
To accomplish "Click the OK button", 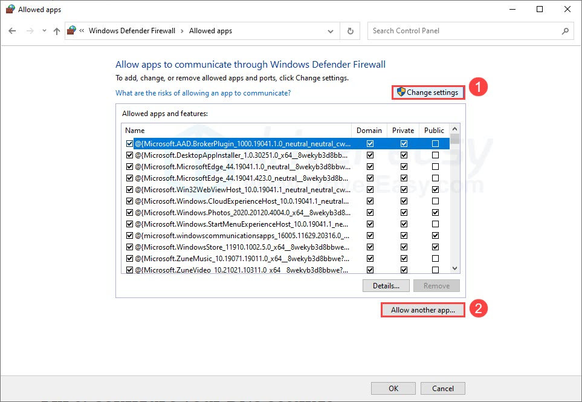I will coord(393,388).
